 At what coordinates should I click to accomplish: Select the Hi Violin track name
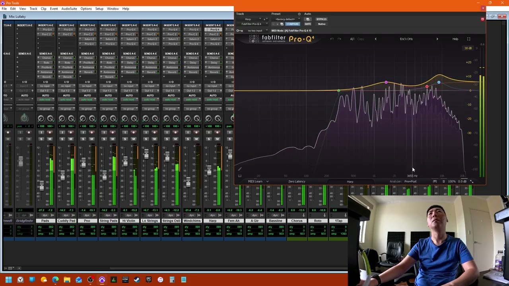coord(129,221)
